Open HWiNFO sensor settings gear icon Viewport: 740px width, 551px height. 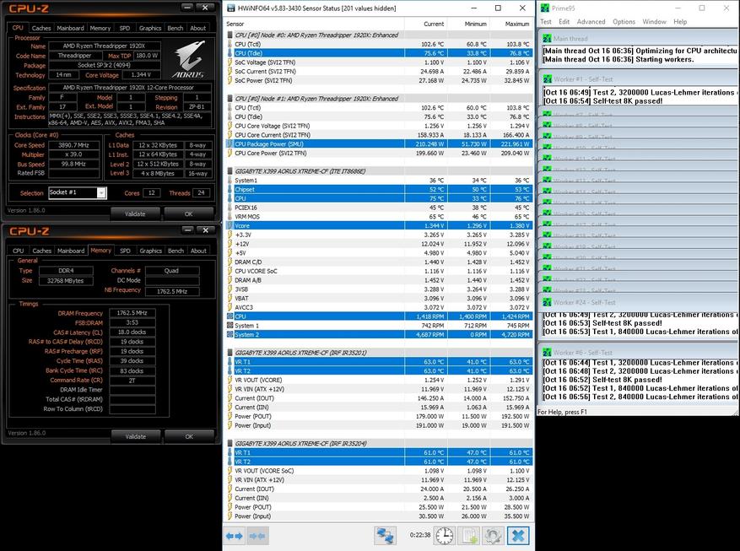[493, 536]
